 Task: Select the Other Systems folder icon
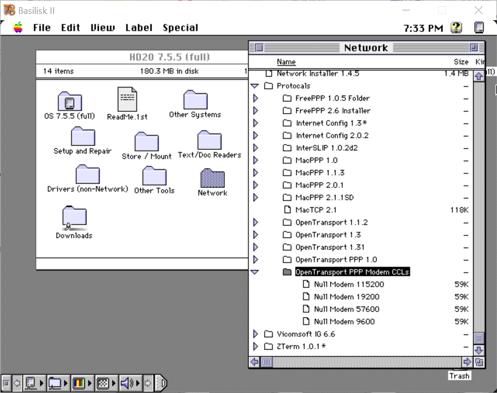[195, 99]
